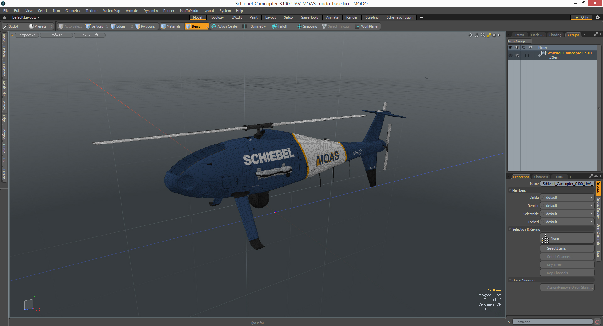Toggle visibility eye for Schiebel_Camcopter group

[510, 55]
